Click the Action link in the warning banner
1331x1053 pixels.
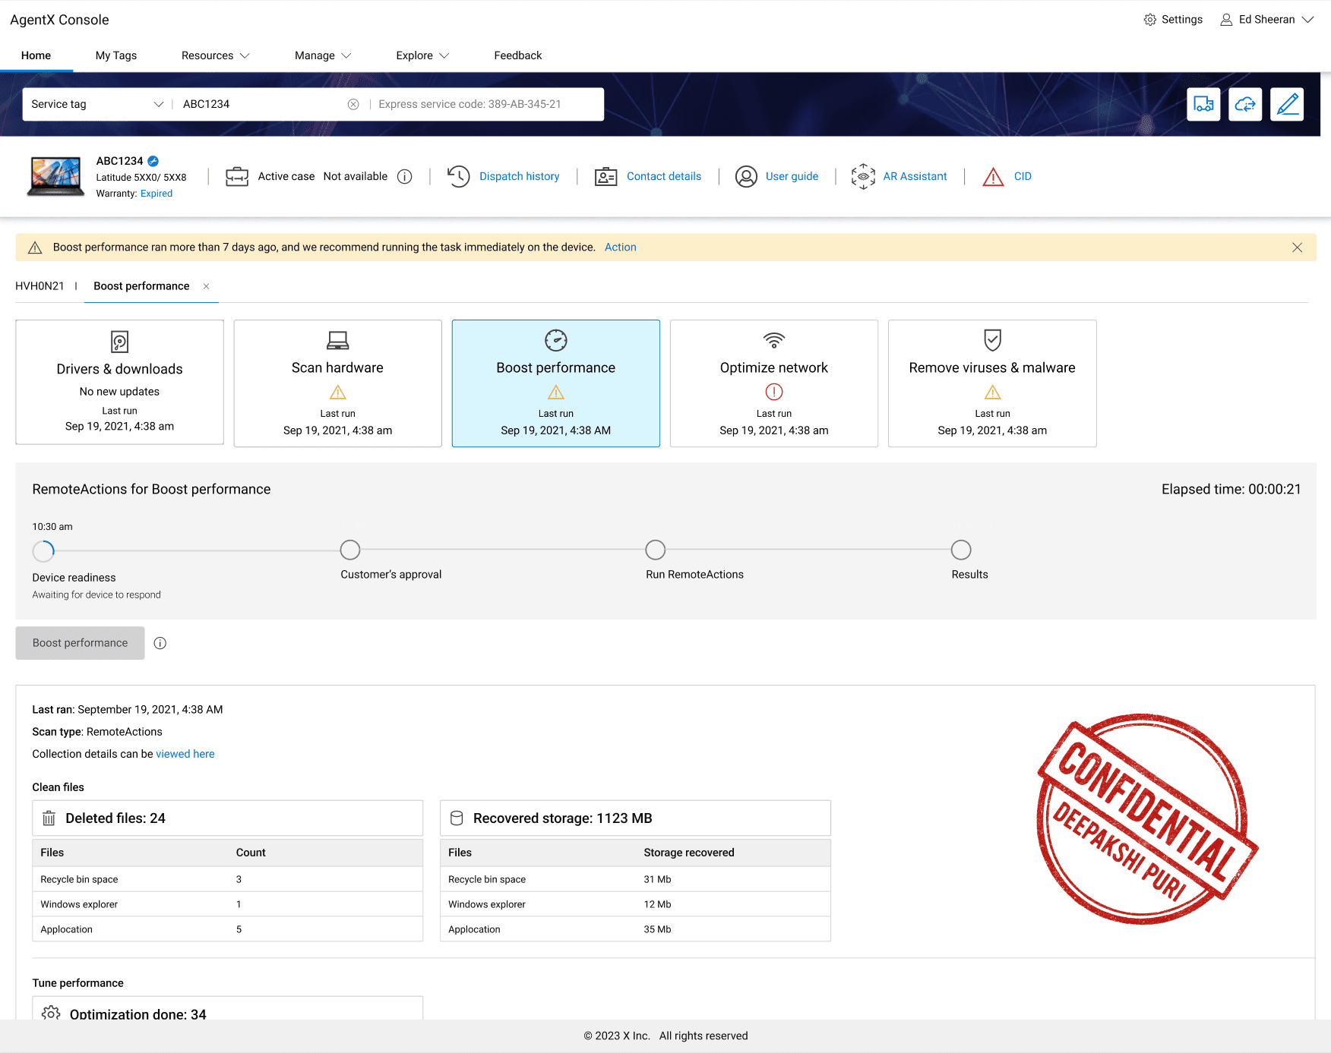[x=620, y=247]
